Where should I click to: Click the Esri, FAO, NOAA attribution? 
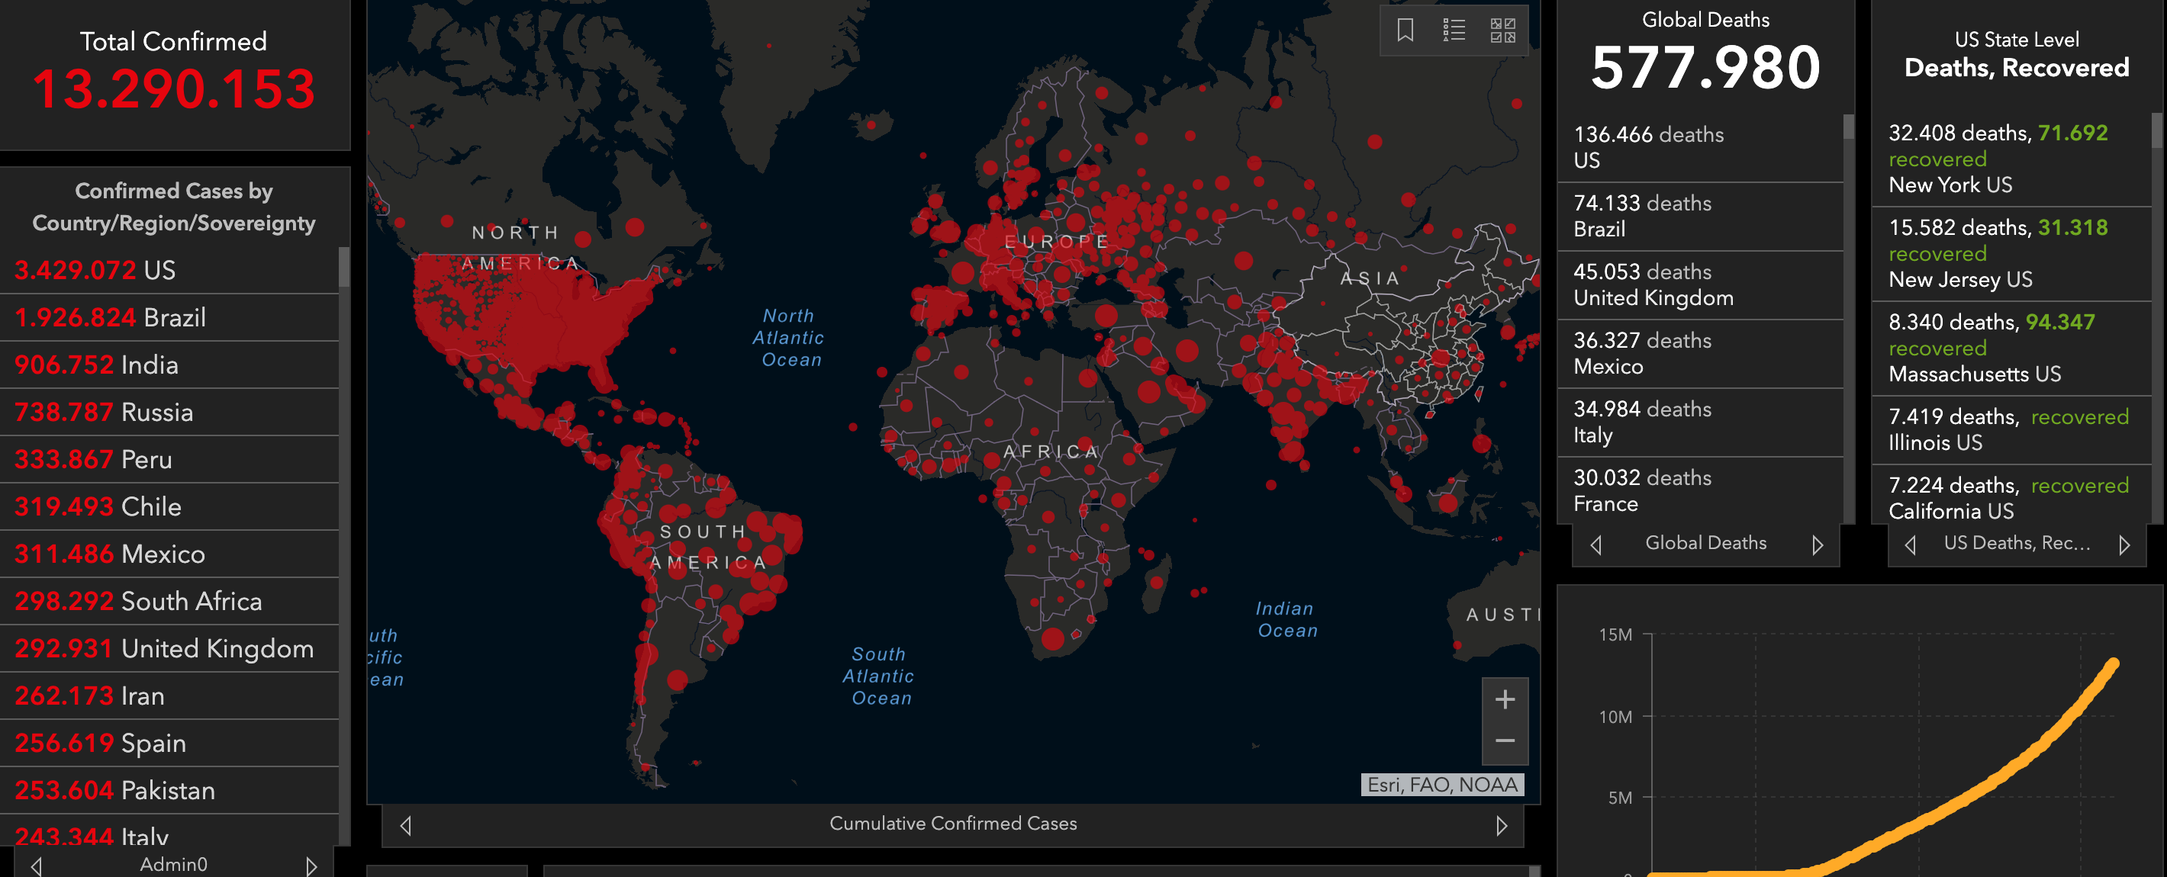[x=1442, y=785]
